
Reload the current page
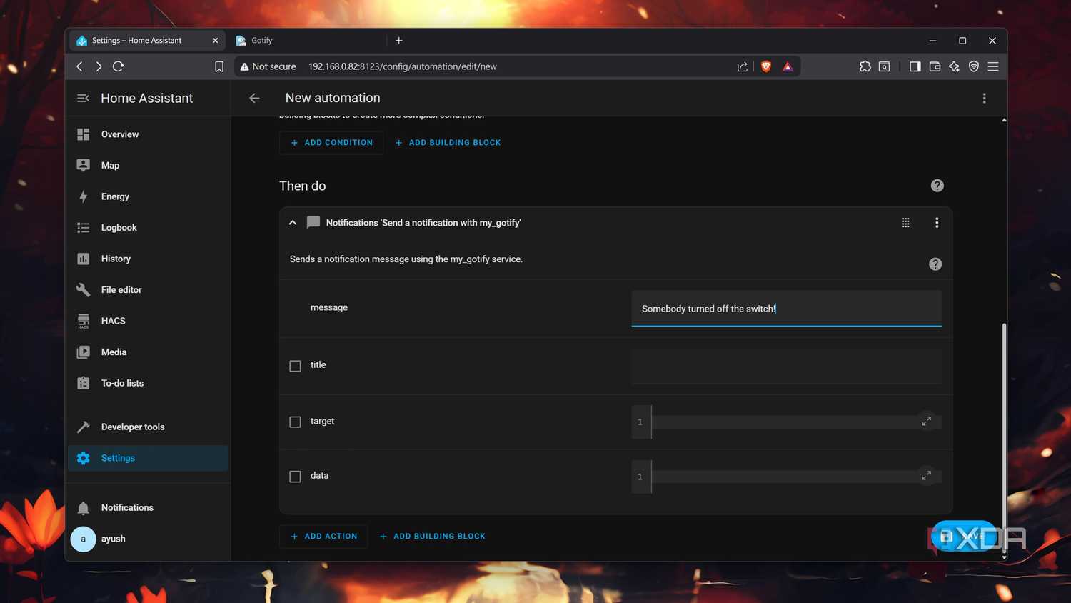coord(119,66)
